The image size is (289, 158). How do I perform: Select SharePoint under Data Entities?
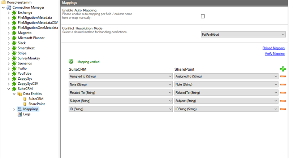coord(36,104)
